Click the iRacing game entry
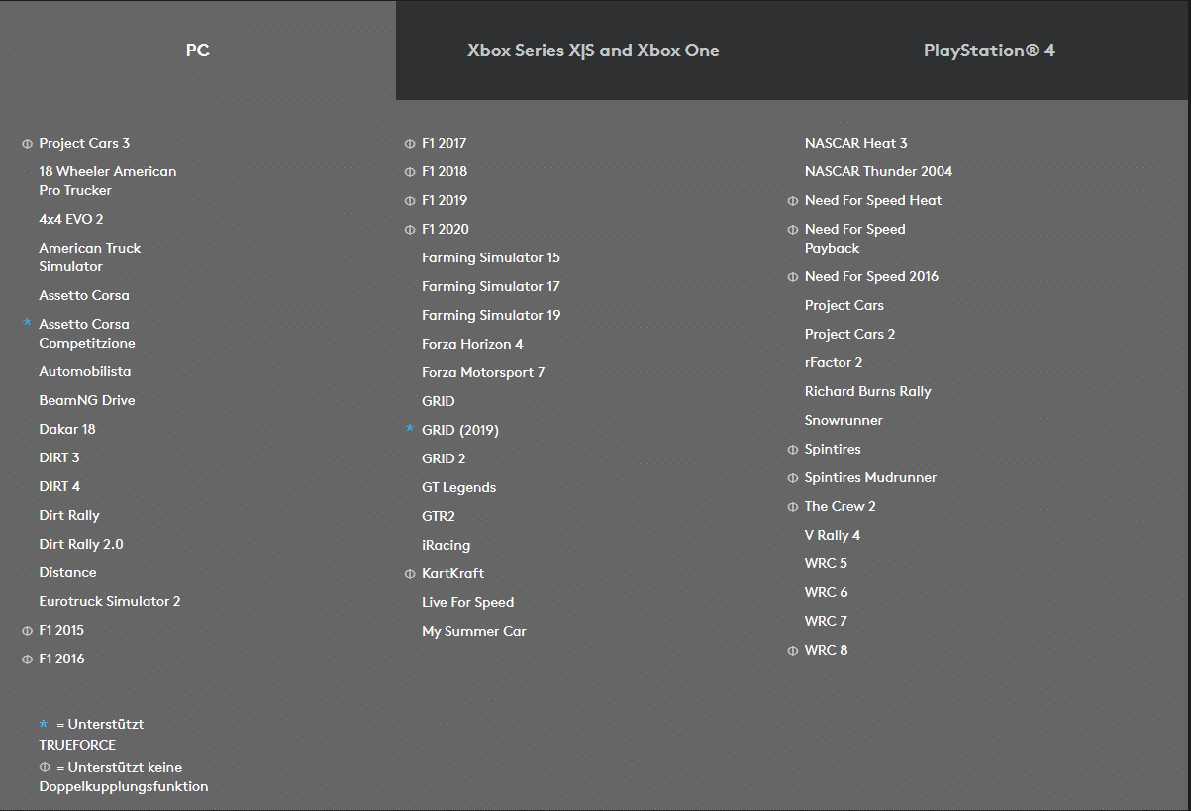1191x811 pixels. (x=446, y=545)
